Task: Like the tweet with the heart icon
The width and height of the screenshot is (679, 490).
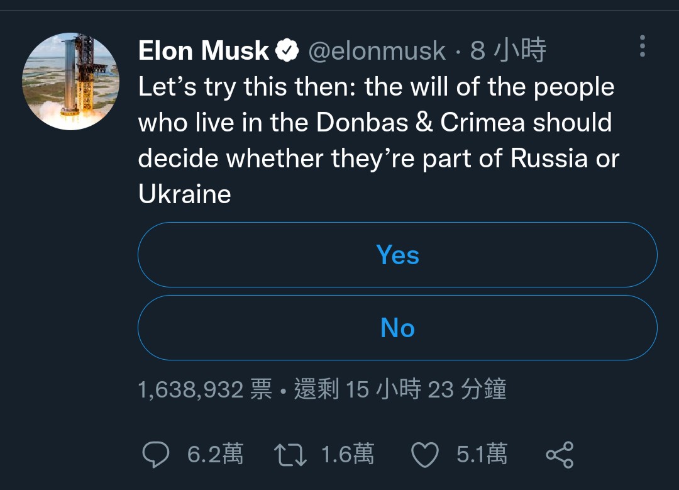Action: pyautogui.click(x=424, y=454)
